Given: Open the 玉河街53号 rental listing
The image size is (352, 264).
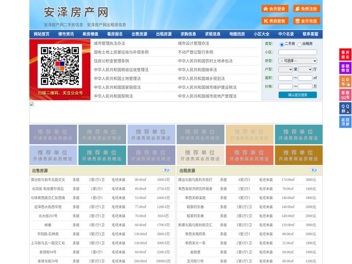Looking at the screenshot, I should 195,261.
